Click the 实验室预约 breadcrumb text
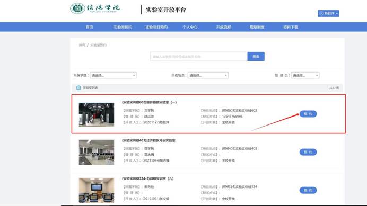Viewport: 367px width, 206px height. coord(98,45)
